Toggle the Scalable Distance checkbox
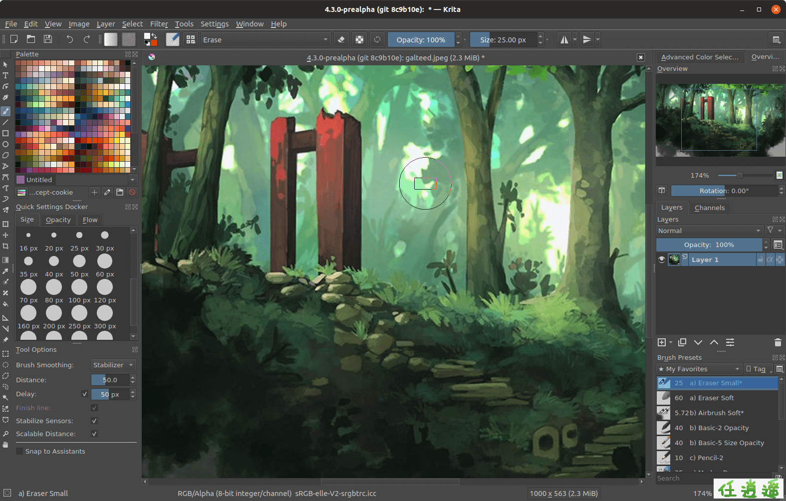 (x=94, y=434)
